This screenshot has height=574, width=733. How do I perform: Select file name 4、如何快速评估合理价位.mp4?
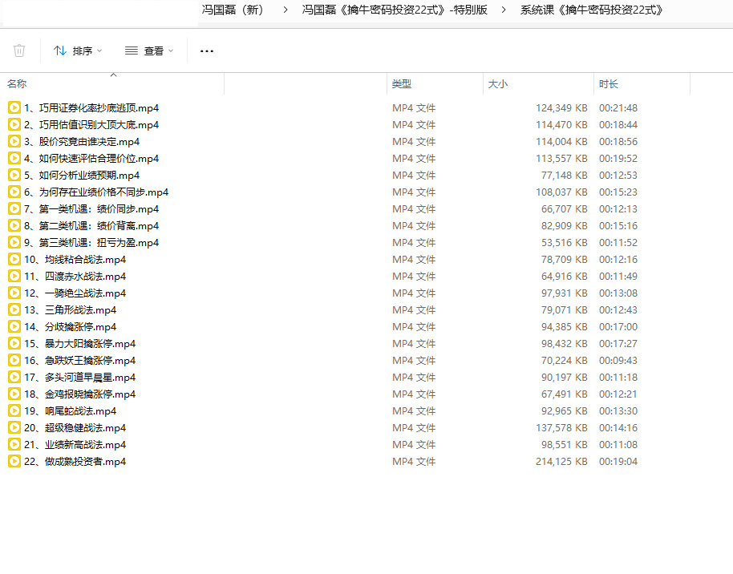click(x=91, y=159)
